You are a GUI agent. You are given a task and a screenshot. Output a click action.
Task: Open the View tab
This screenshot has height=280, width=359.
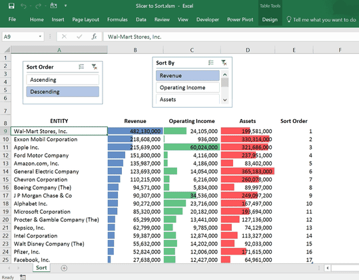click(x=183, y=20)
